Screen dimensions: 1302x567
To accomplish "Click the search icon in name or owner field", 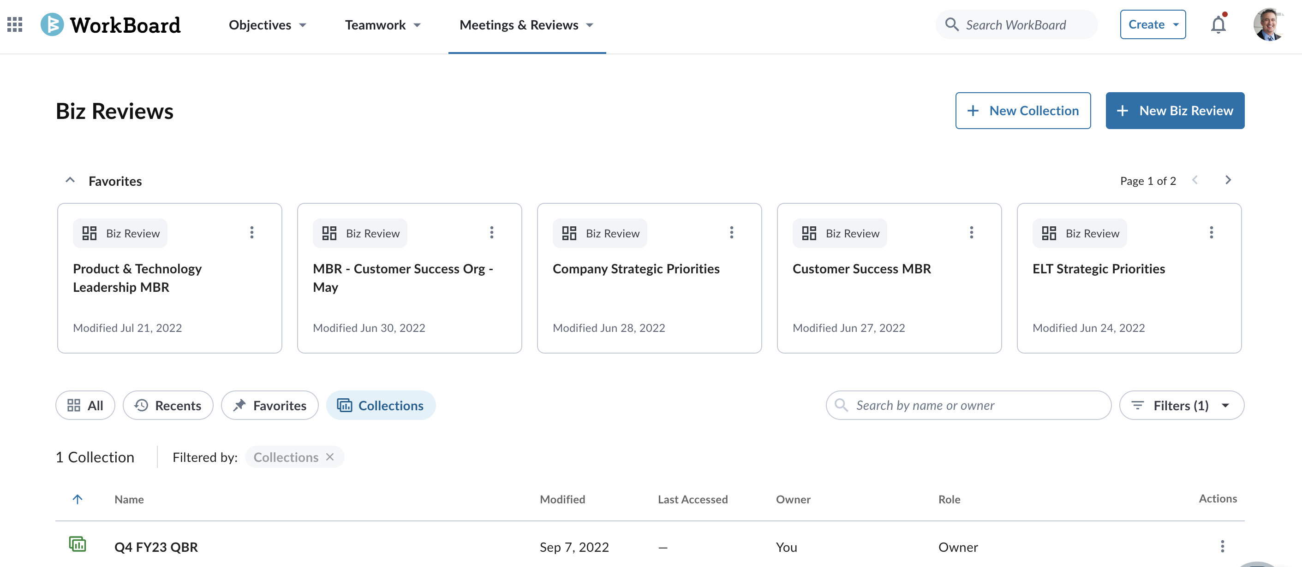I will pos(841,405).
